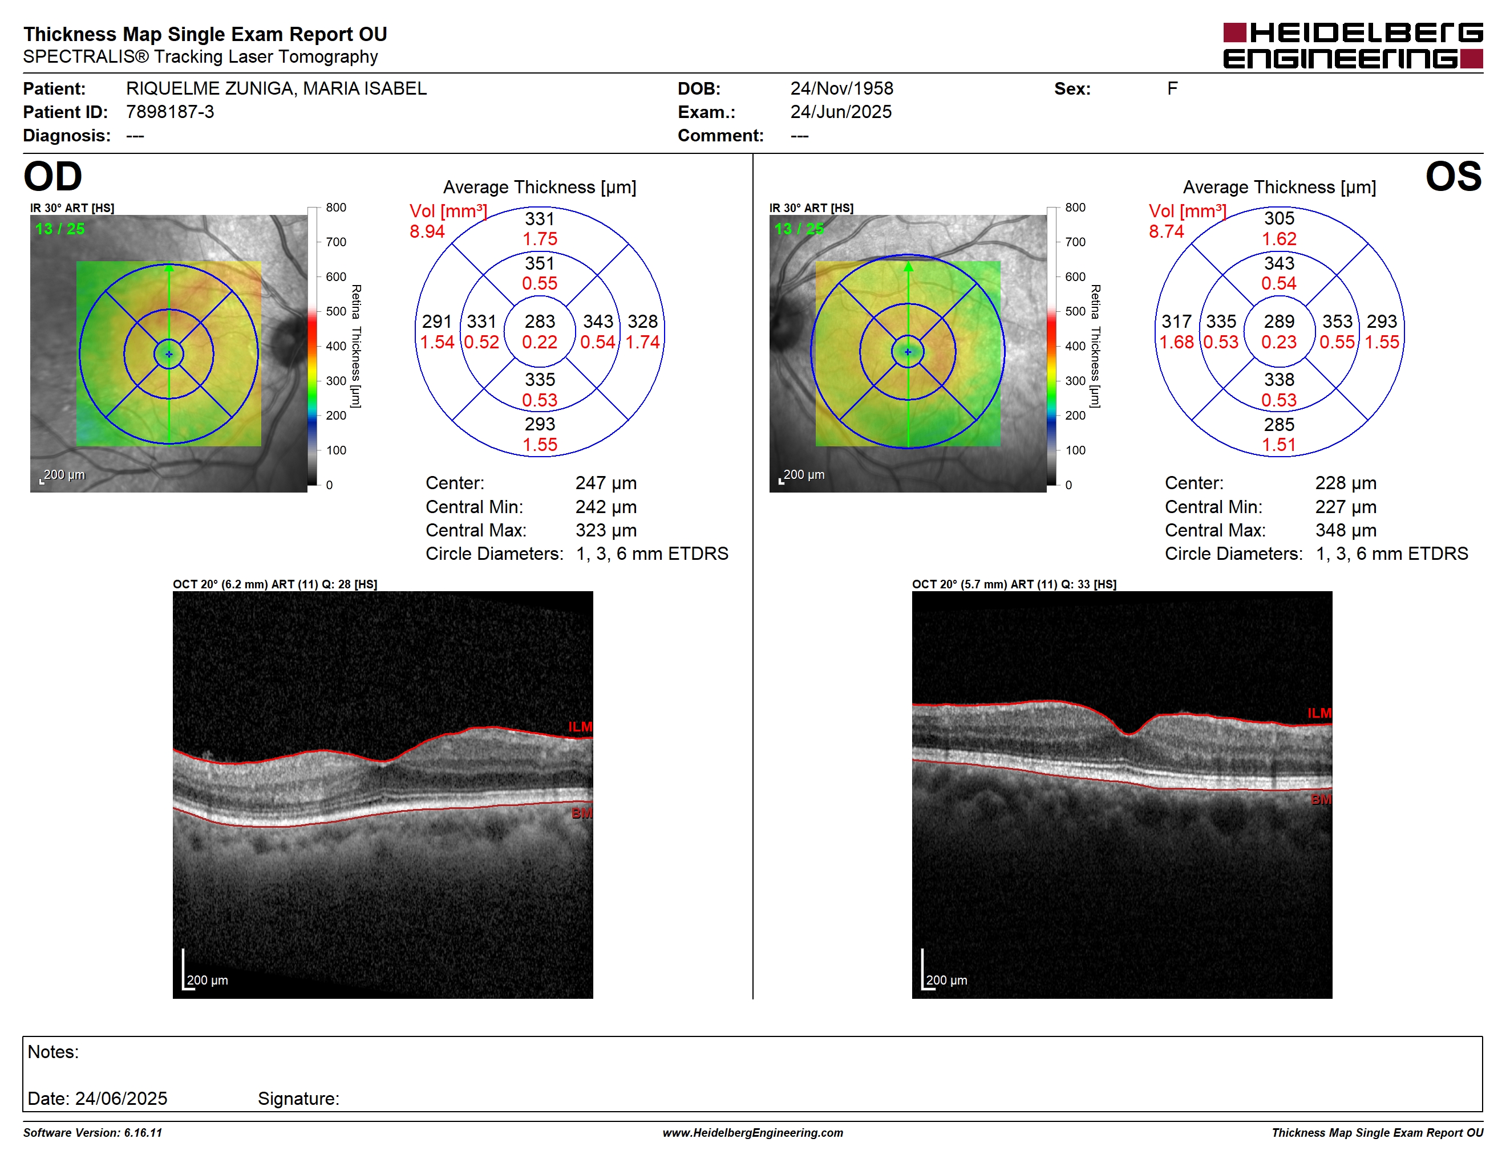Click the OS central subfield thickness 289

1278,322
